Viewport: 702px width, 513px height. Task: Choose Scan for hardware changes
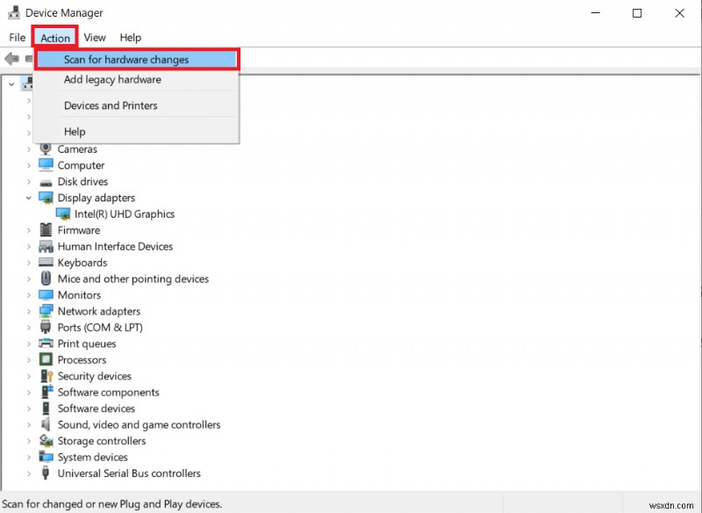point(137,60)
